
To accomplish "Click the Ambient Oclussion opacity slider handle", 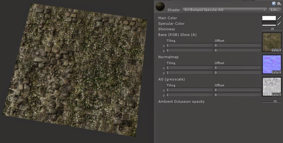I will tap(275, 102).
